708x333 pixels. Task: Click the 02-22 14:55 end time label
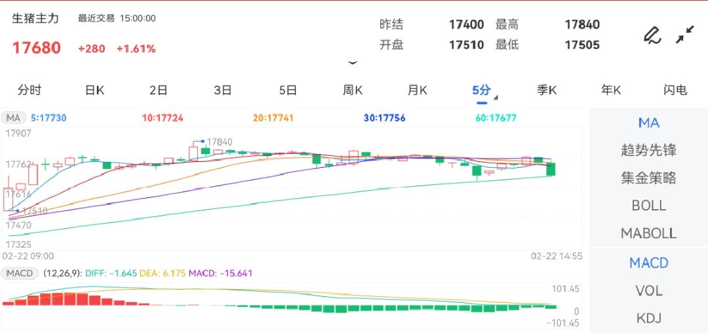click(557, 256)
